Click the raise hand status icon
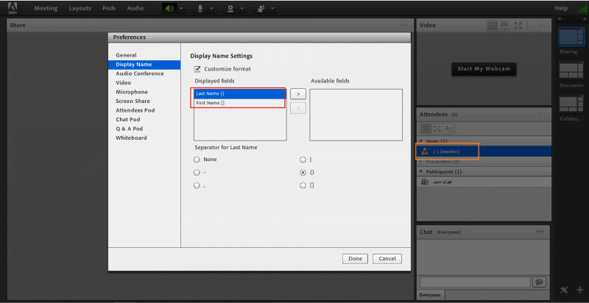This screenshot has width=589, height=303. pos(261,8)
